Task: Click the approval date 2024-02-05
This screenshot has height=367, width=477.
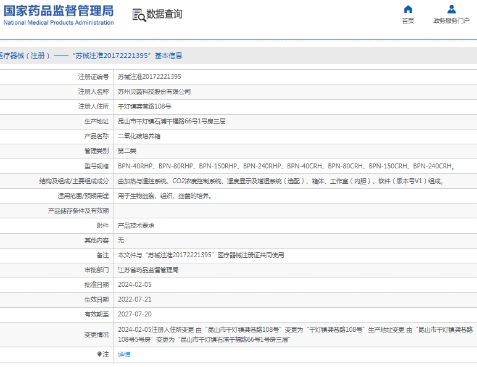Action: pyautogui.click(x=135, y=284)
